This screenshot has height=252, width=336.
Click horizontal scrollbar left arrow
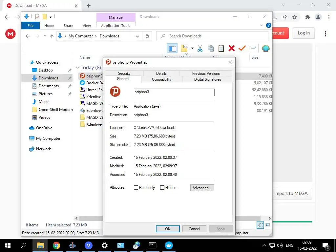(x=76, y=218)
